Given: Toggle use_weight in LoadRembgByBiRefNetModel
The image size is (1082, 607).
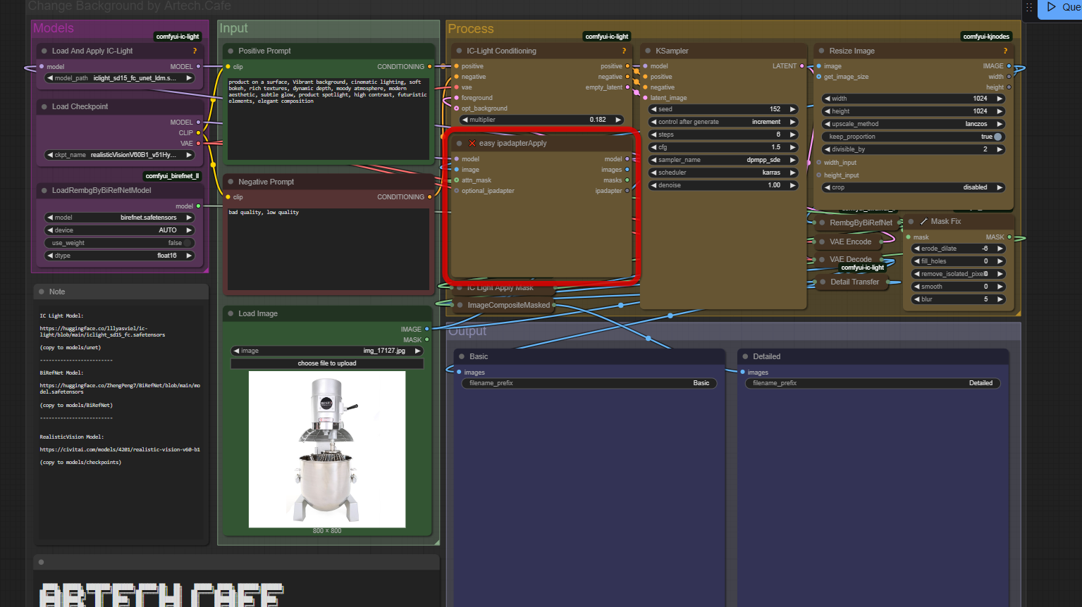Looking at the screenshot, I should (187, 243).
